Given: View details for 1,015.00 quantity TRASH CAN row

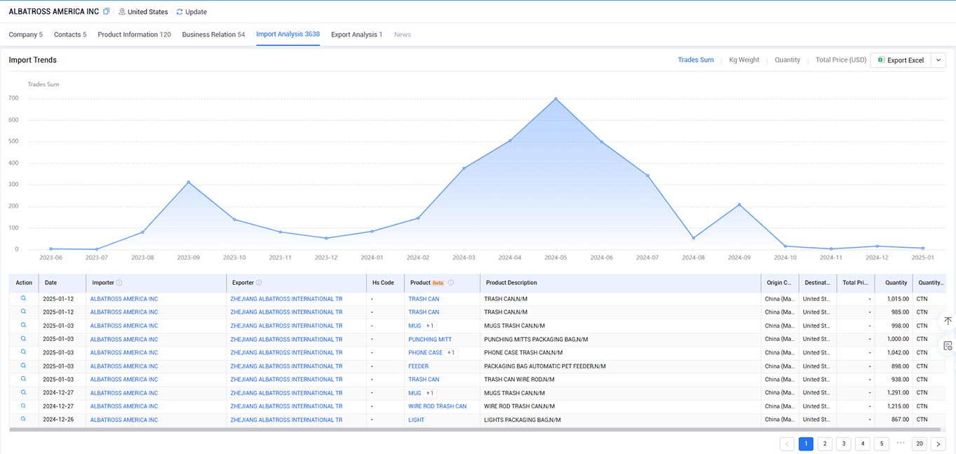Looking at the screenshot, I should click(x=23, y=298).
